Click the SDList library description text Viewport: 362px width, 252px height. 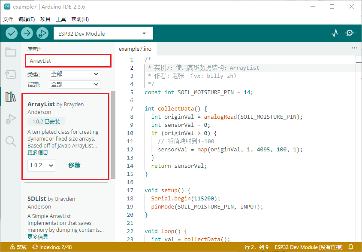point(66,223)
